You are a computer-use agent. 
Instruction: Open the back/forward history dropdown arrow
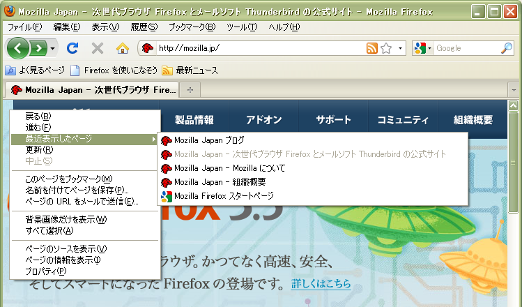52,49
